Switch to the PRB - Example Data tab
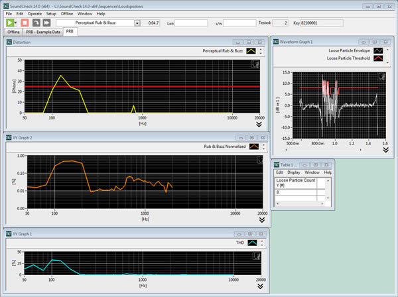Image resolution: width=398 pixels, height=297 pixels. 42,31
